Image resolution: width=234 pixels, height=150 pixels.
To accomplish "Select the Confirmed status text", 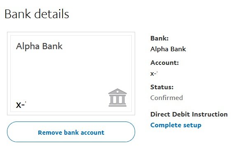I will pyautogui.click(x=166, y=98).
